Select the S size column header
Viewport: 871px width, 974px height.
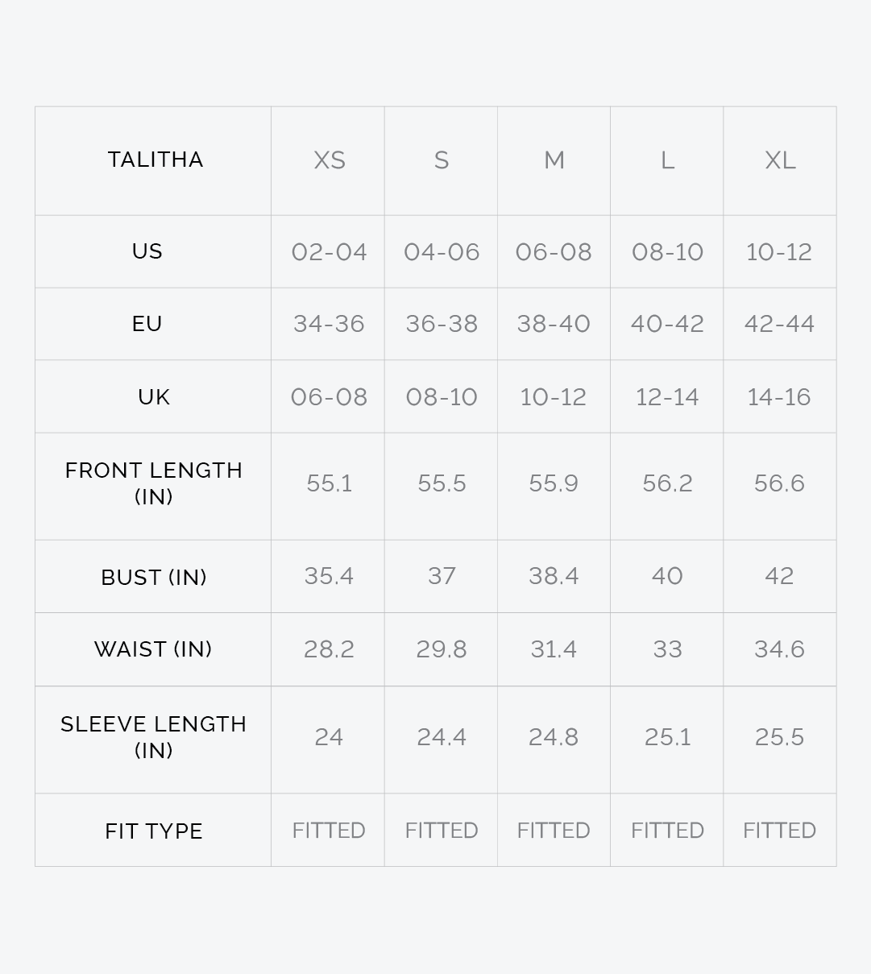click(442, 160)
